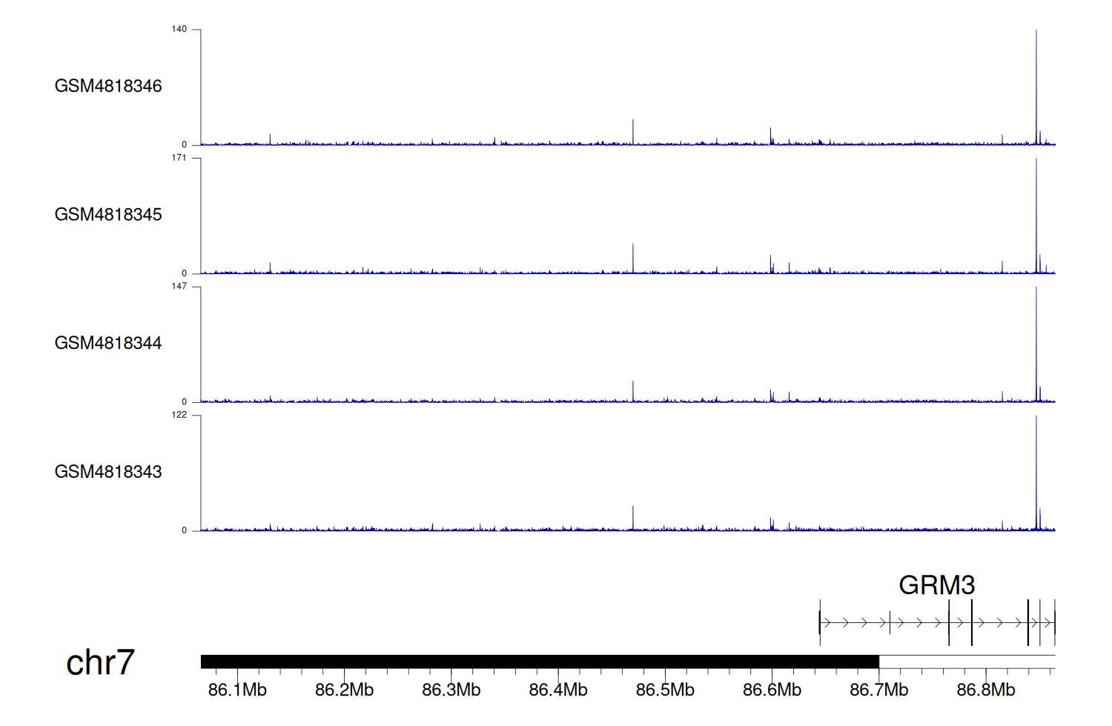
Task: Click the black filled chromosome bar segment
Action: click(x=540, y=662)
